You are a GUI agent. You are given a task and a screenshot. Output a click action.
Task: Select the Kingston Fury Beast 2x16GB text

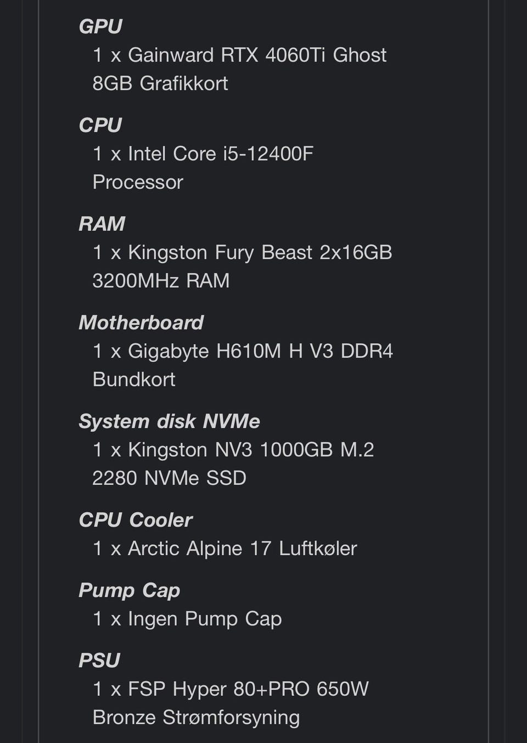coord(260,253)
